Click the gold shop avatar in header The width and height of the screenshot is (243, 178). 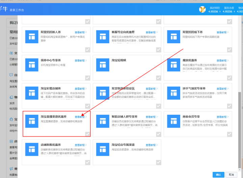pos(202,9)
